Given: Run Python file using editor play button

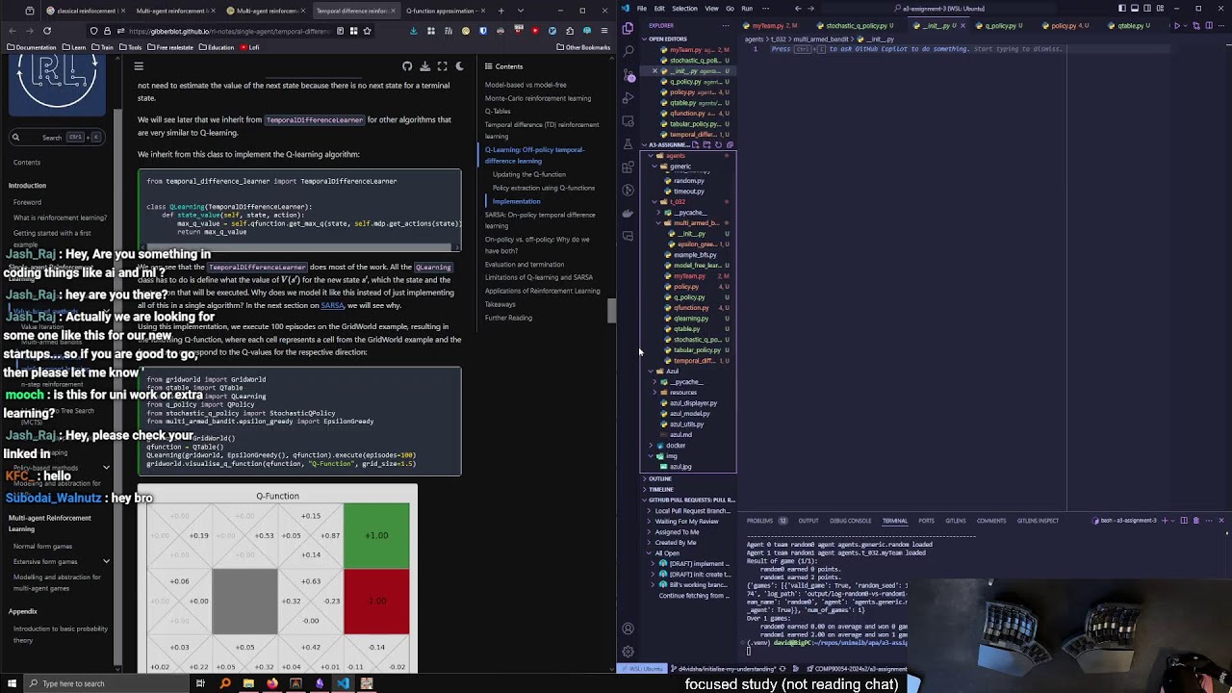Looking at the screenshot, I should pyautogui.click(x=1177, y=26).
